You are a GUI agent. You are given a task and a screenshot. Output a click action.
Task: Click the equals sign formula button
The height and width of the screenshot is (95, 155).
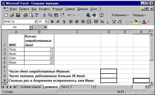click(x=45, y=27)
